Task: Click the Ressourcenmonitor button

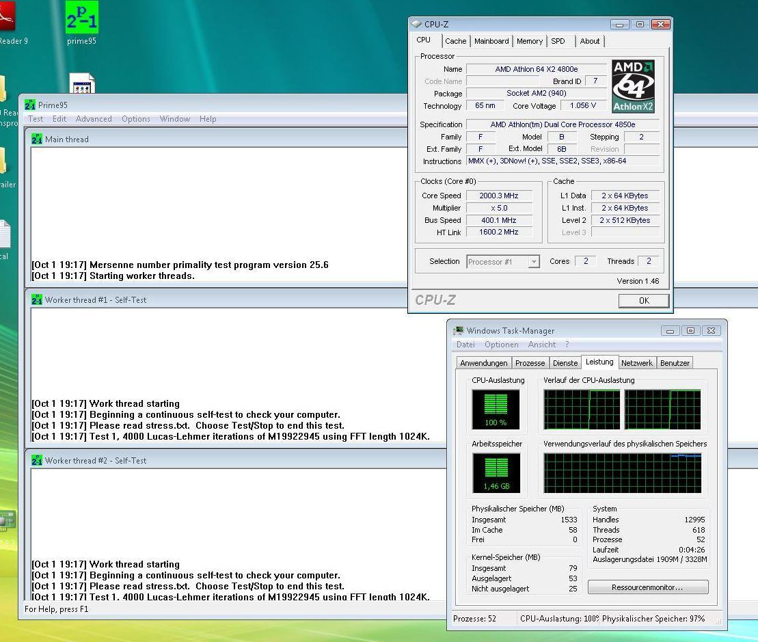Action: (x=648, y=587)
